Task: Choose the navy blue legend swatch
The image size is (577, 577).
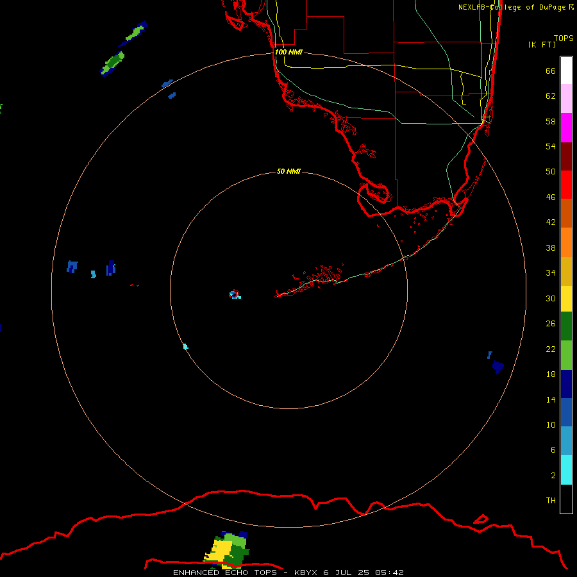Action: (566, 384)
